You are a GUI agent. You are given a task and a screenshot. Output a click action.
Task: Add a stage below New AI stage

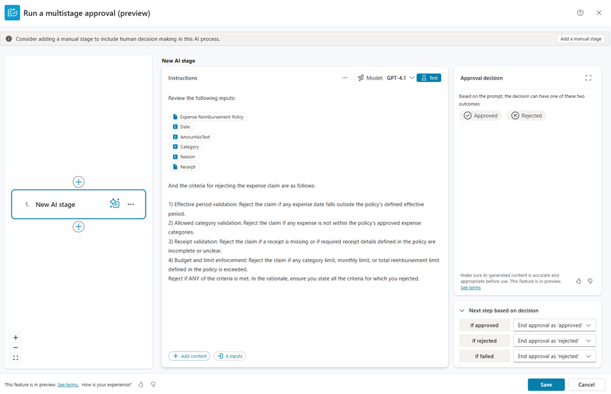(78, 227)
